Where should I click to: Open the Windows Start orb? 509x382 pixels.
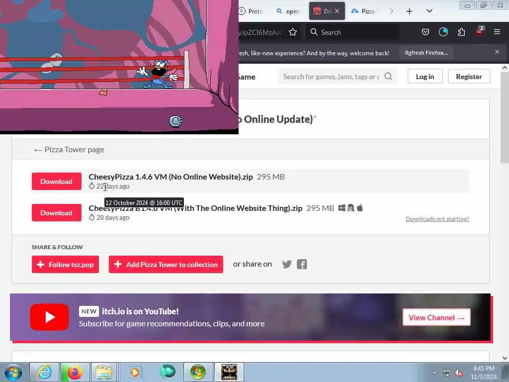click(13, 372)
